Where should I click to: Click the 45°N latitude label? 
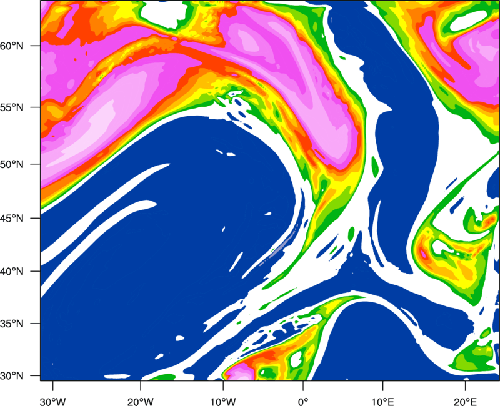pos(12,218)
